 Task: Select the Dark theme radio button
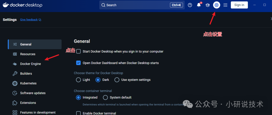click(x=98, y=80)
